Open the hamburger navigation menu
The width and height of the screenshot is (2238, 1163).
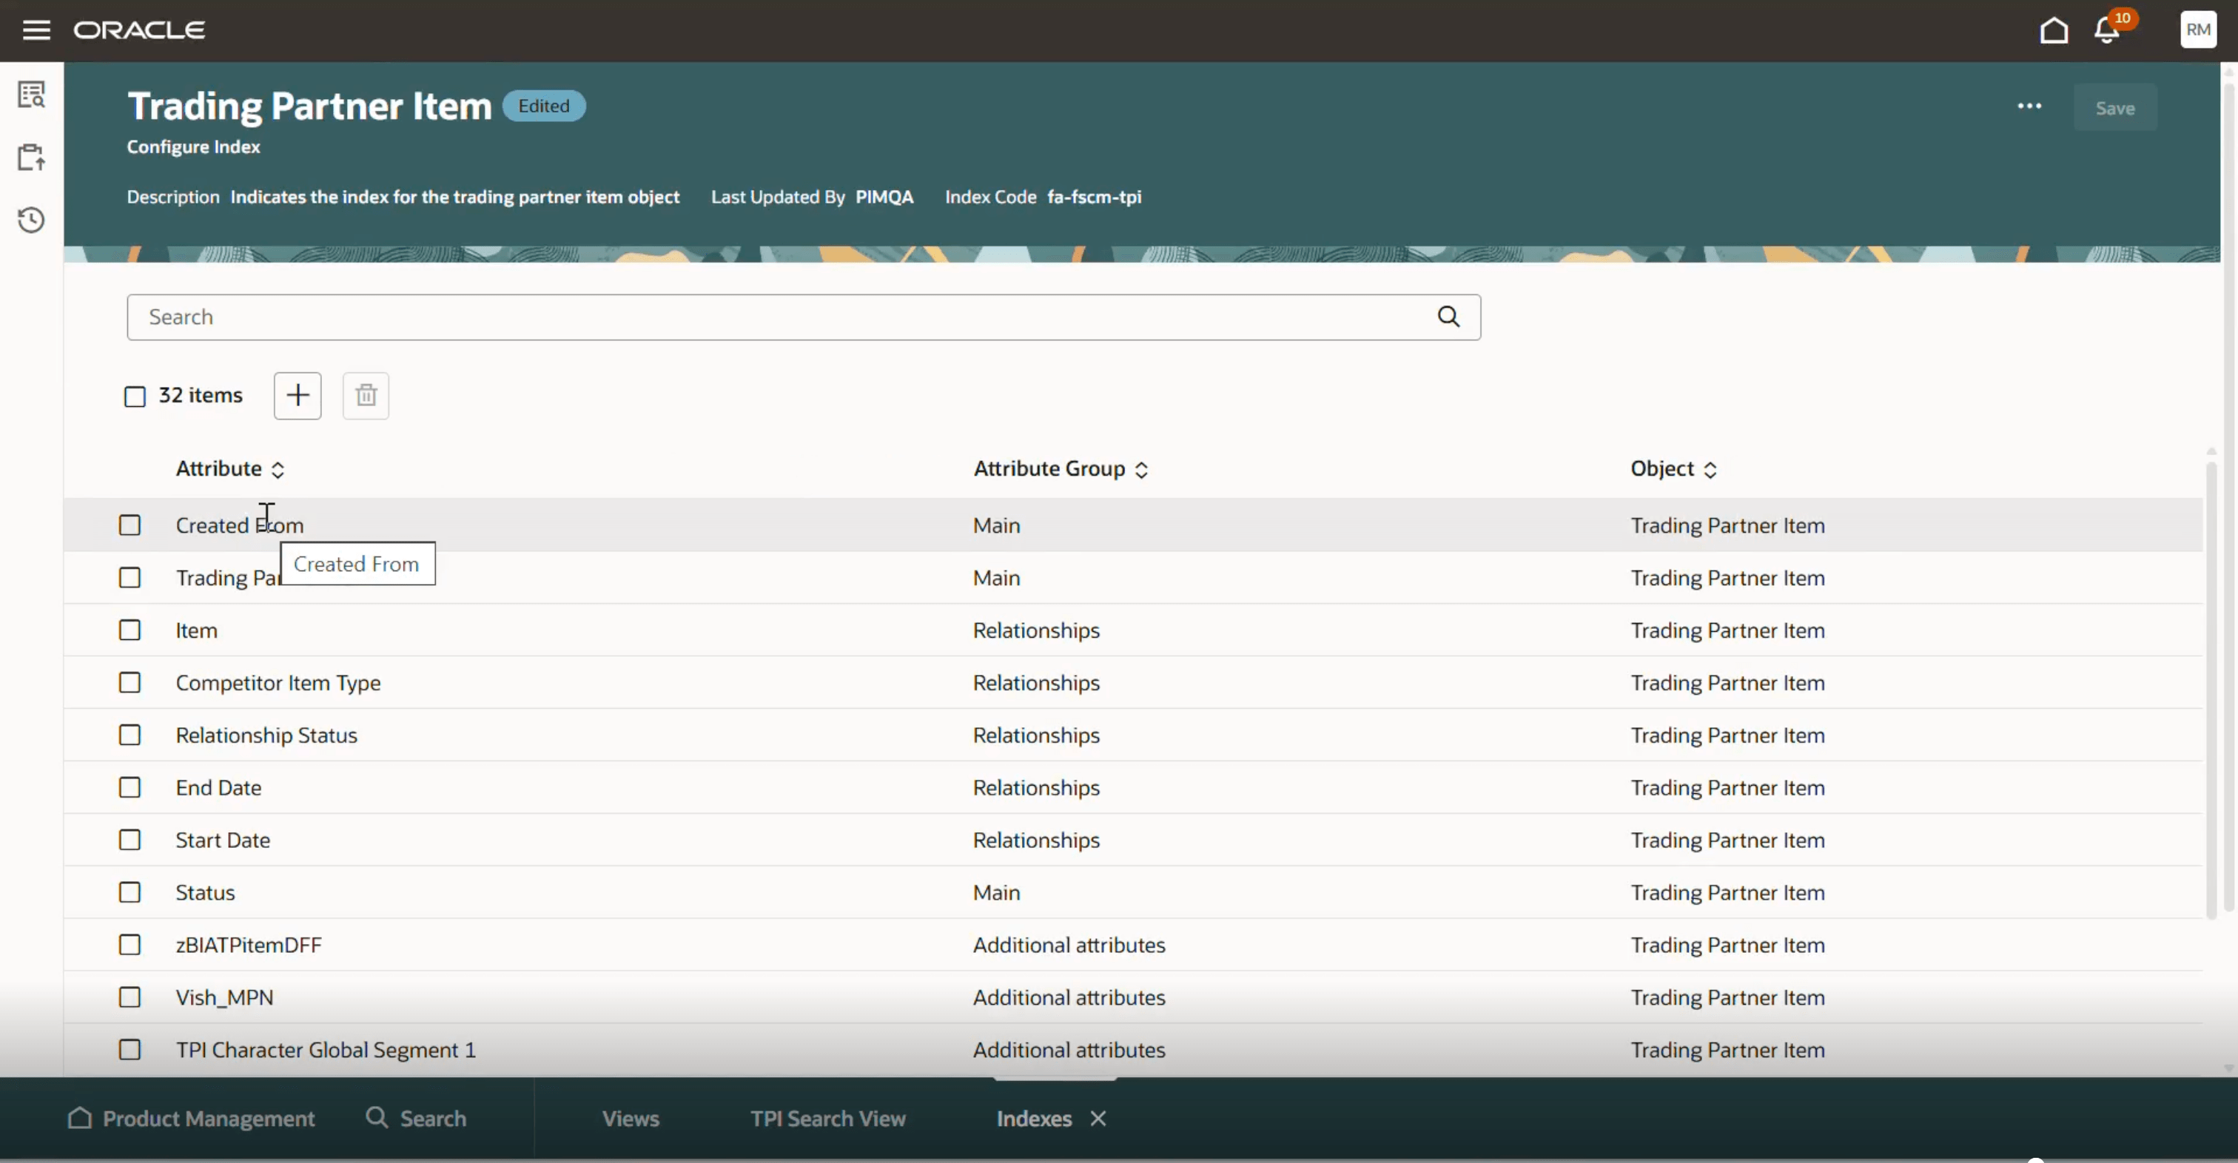coord(36,30)
